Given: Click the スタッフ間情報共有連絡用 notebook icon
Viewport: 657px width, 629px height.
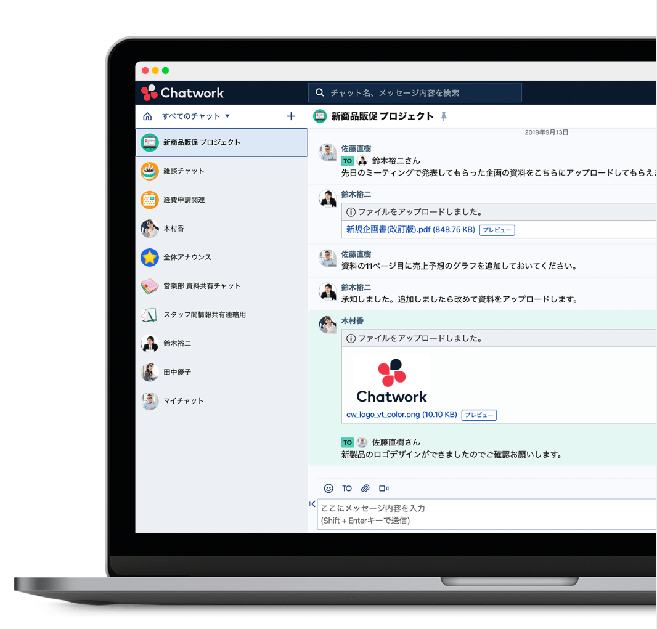Looking at the screenshot, I should coord(150,314).
